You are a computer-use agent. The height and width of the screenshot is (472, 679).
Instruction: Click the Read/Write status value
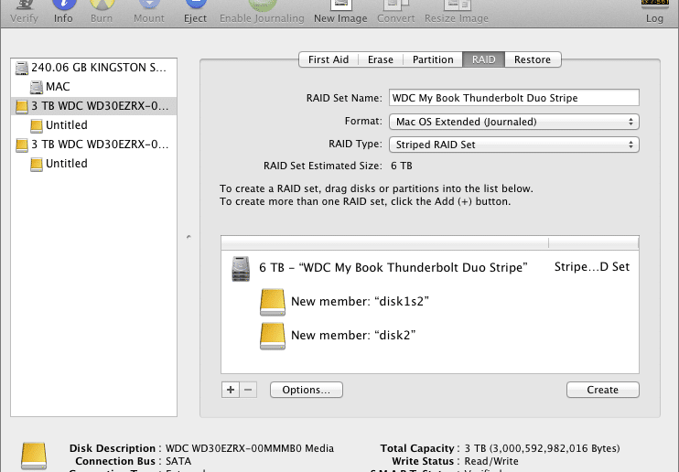(491, 461)
